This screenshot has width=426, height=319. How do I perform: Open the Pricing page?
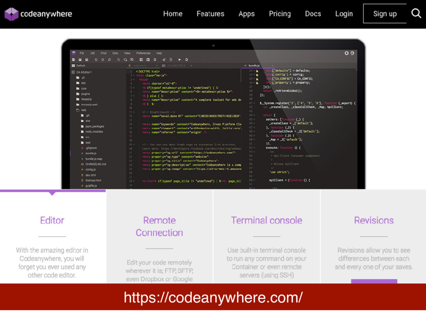[x=280, y=14]
